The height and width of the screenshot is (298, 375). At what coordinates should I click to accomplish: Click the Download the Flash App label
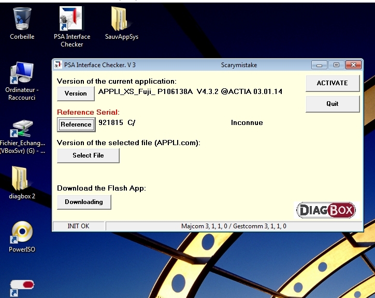(x=101, y=188)
